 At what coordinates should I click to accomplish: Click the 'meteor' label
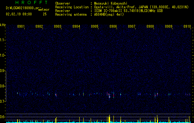44,10
